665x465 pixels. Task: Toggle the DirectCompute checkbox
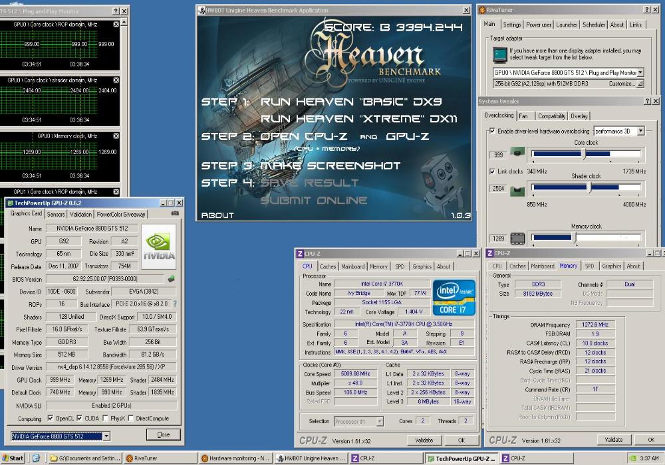(130, 418)
